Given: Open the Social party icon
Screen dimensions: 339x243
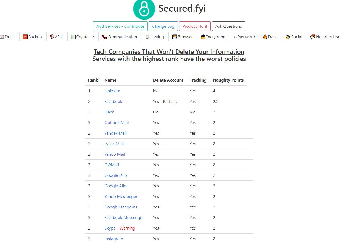Looking at the screenshot, I should (288, 37).
